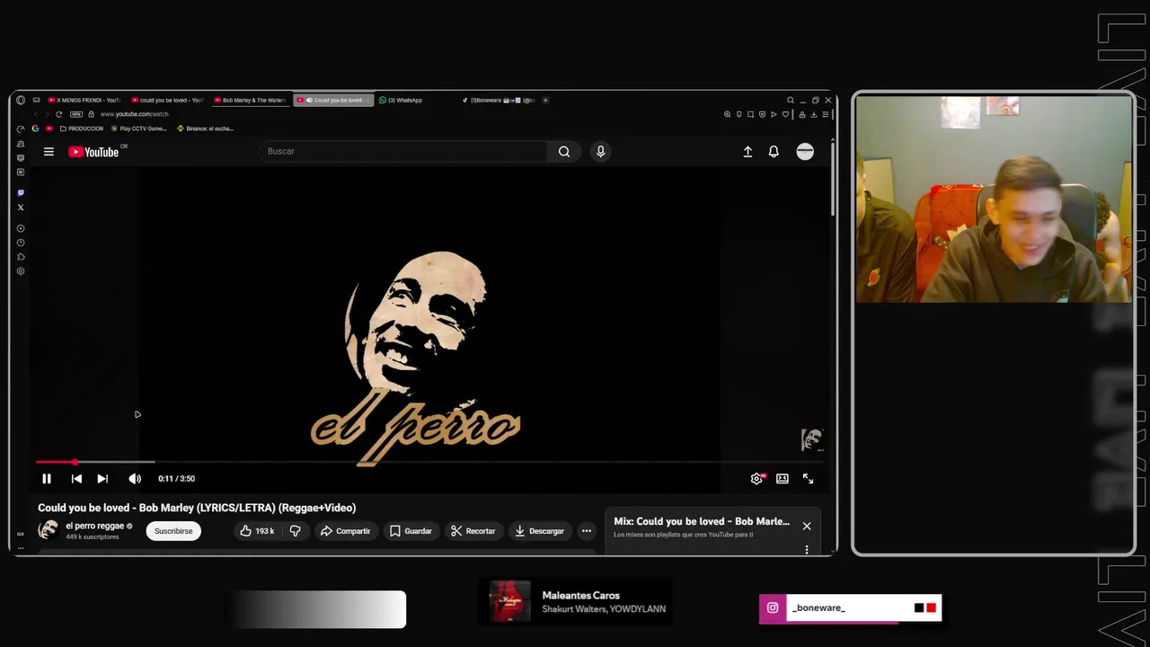Screen dimensions: 1150x647
Task: Open sidebar settings gear icon
Action: (x=21, y=271)
